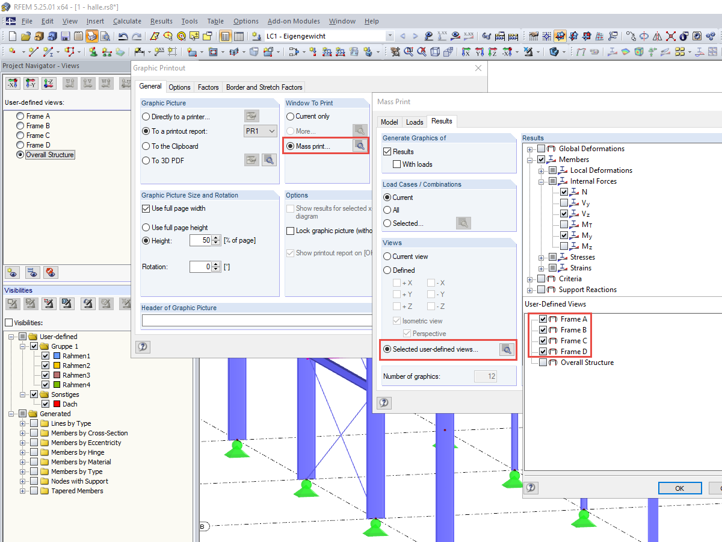Click the view in Y direction icon

coord(480,52)
